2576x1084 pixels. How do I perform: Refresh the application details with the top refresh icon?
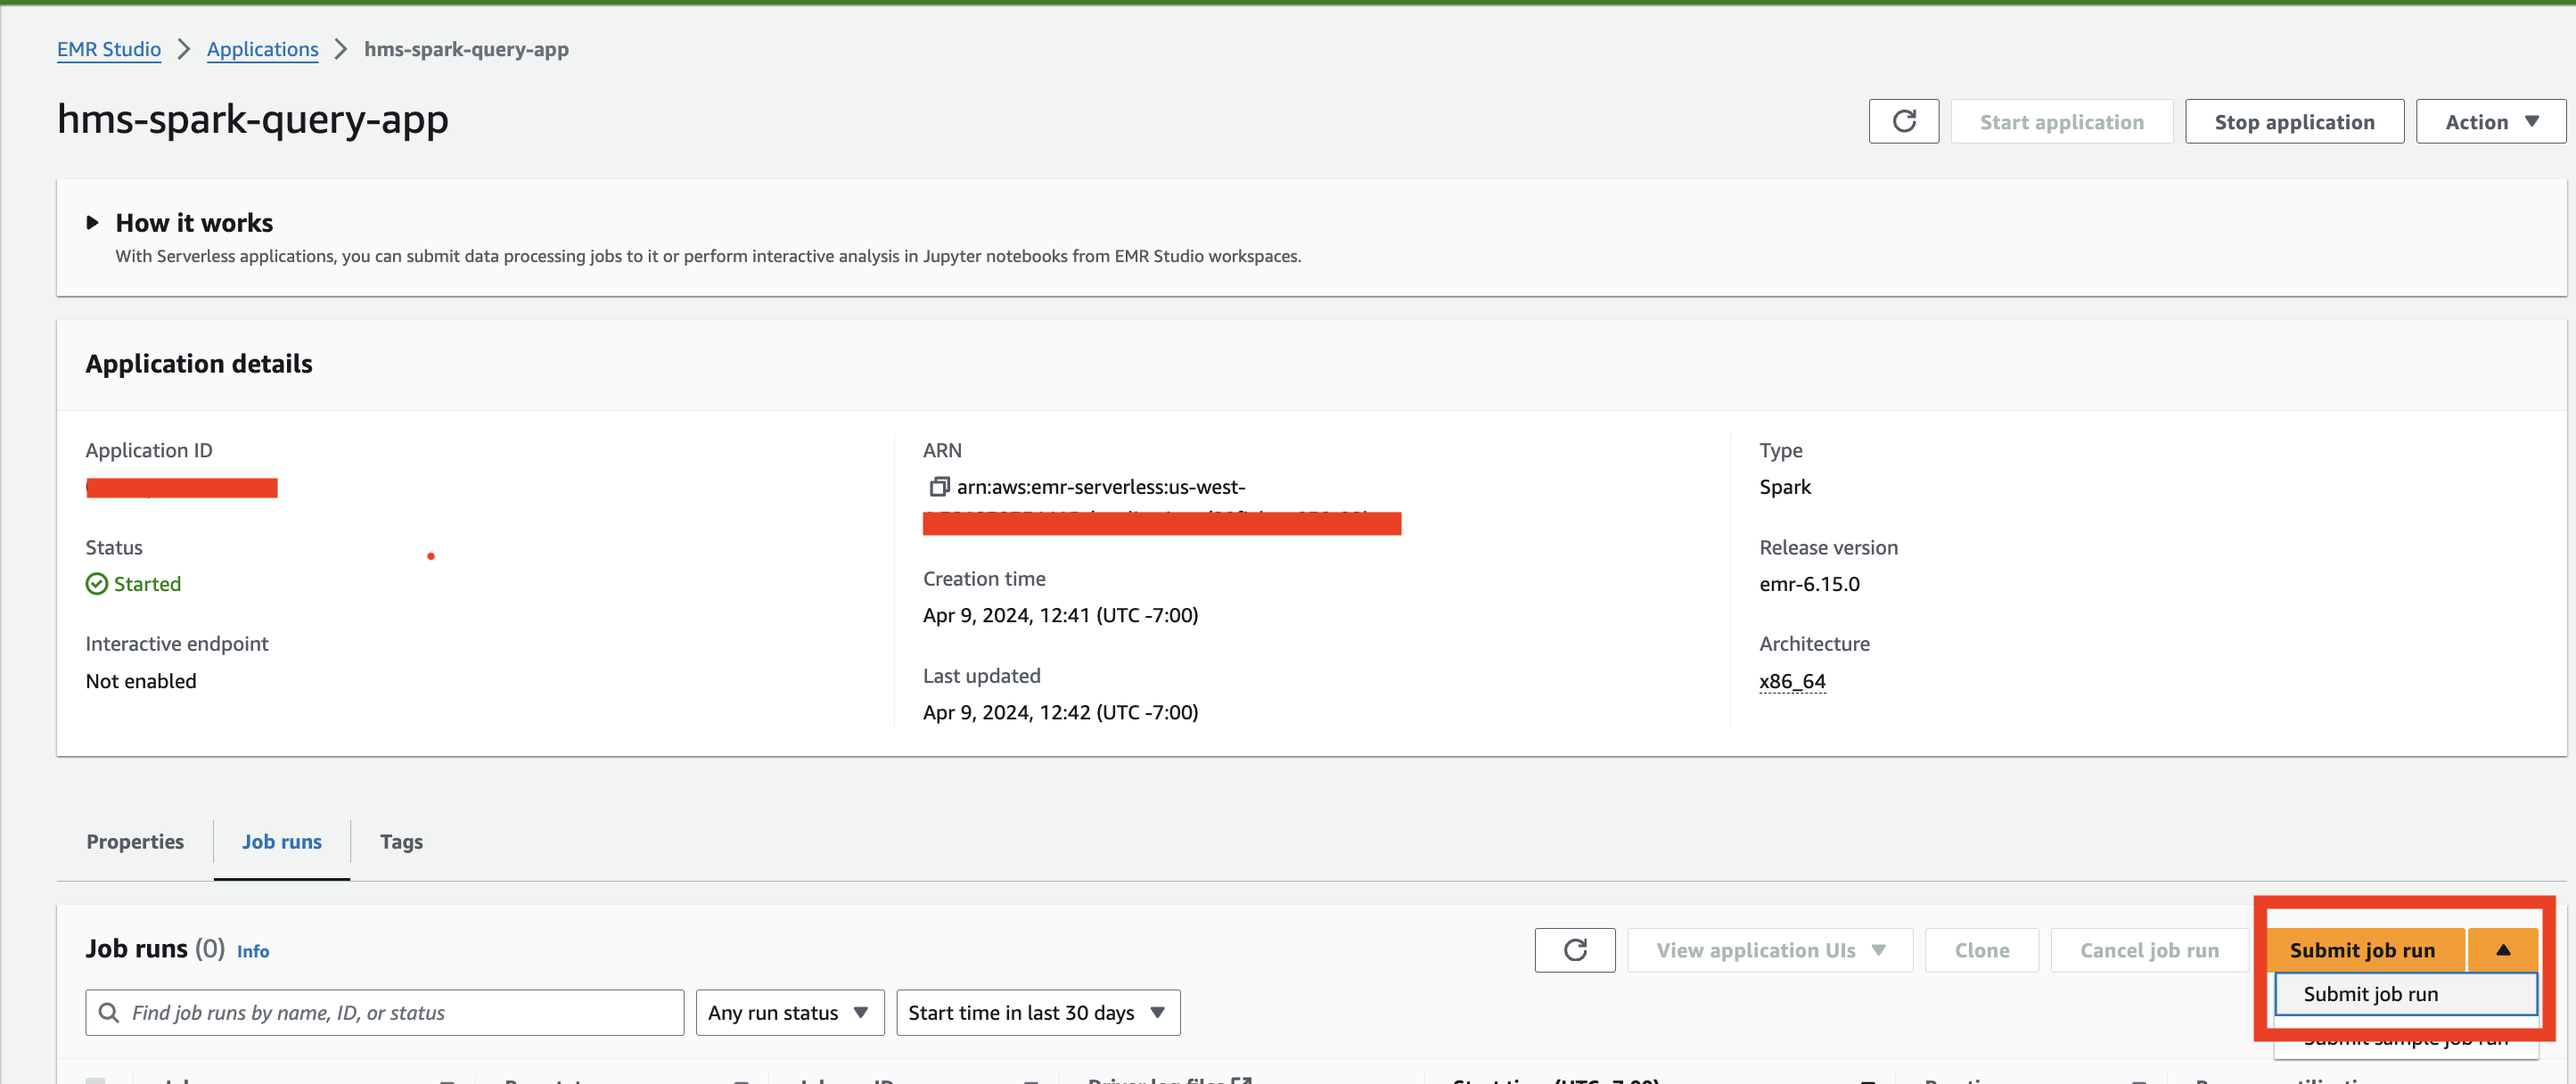(x=1903, y=121)
